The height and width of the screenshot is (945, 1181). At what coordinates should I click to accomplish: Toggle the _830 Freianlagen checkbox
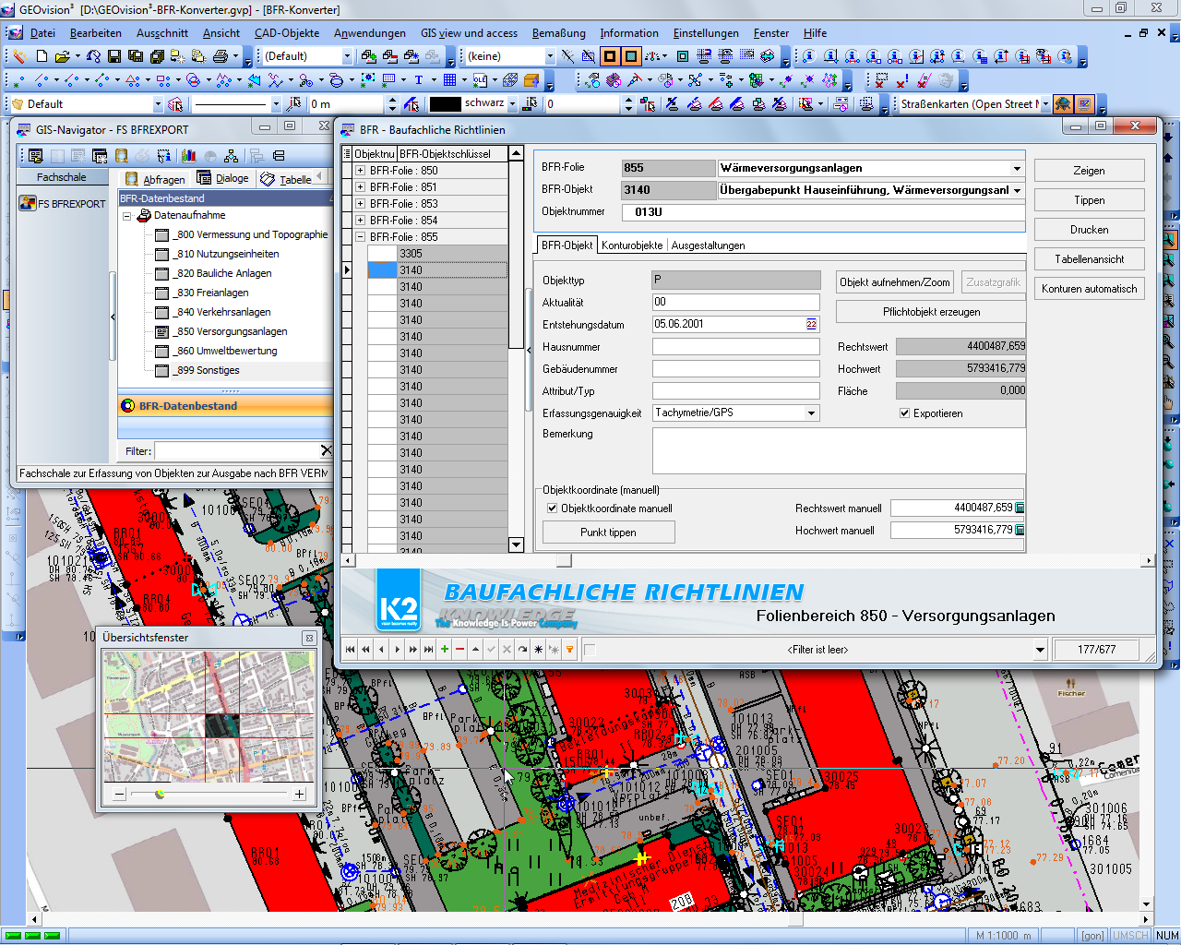(x=162, y=293)
